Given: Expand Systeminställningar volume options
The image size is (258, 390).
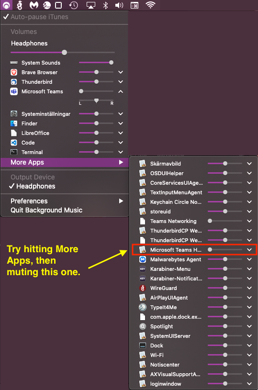Looking at the screenshot, I should (121, 114).
